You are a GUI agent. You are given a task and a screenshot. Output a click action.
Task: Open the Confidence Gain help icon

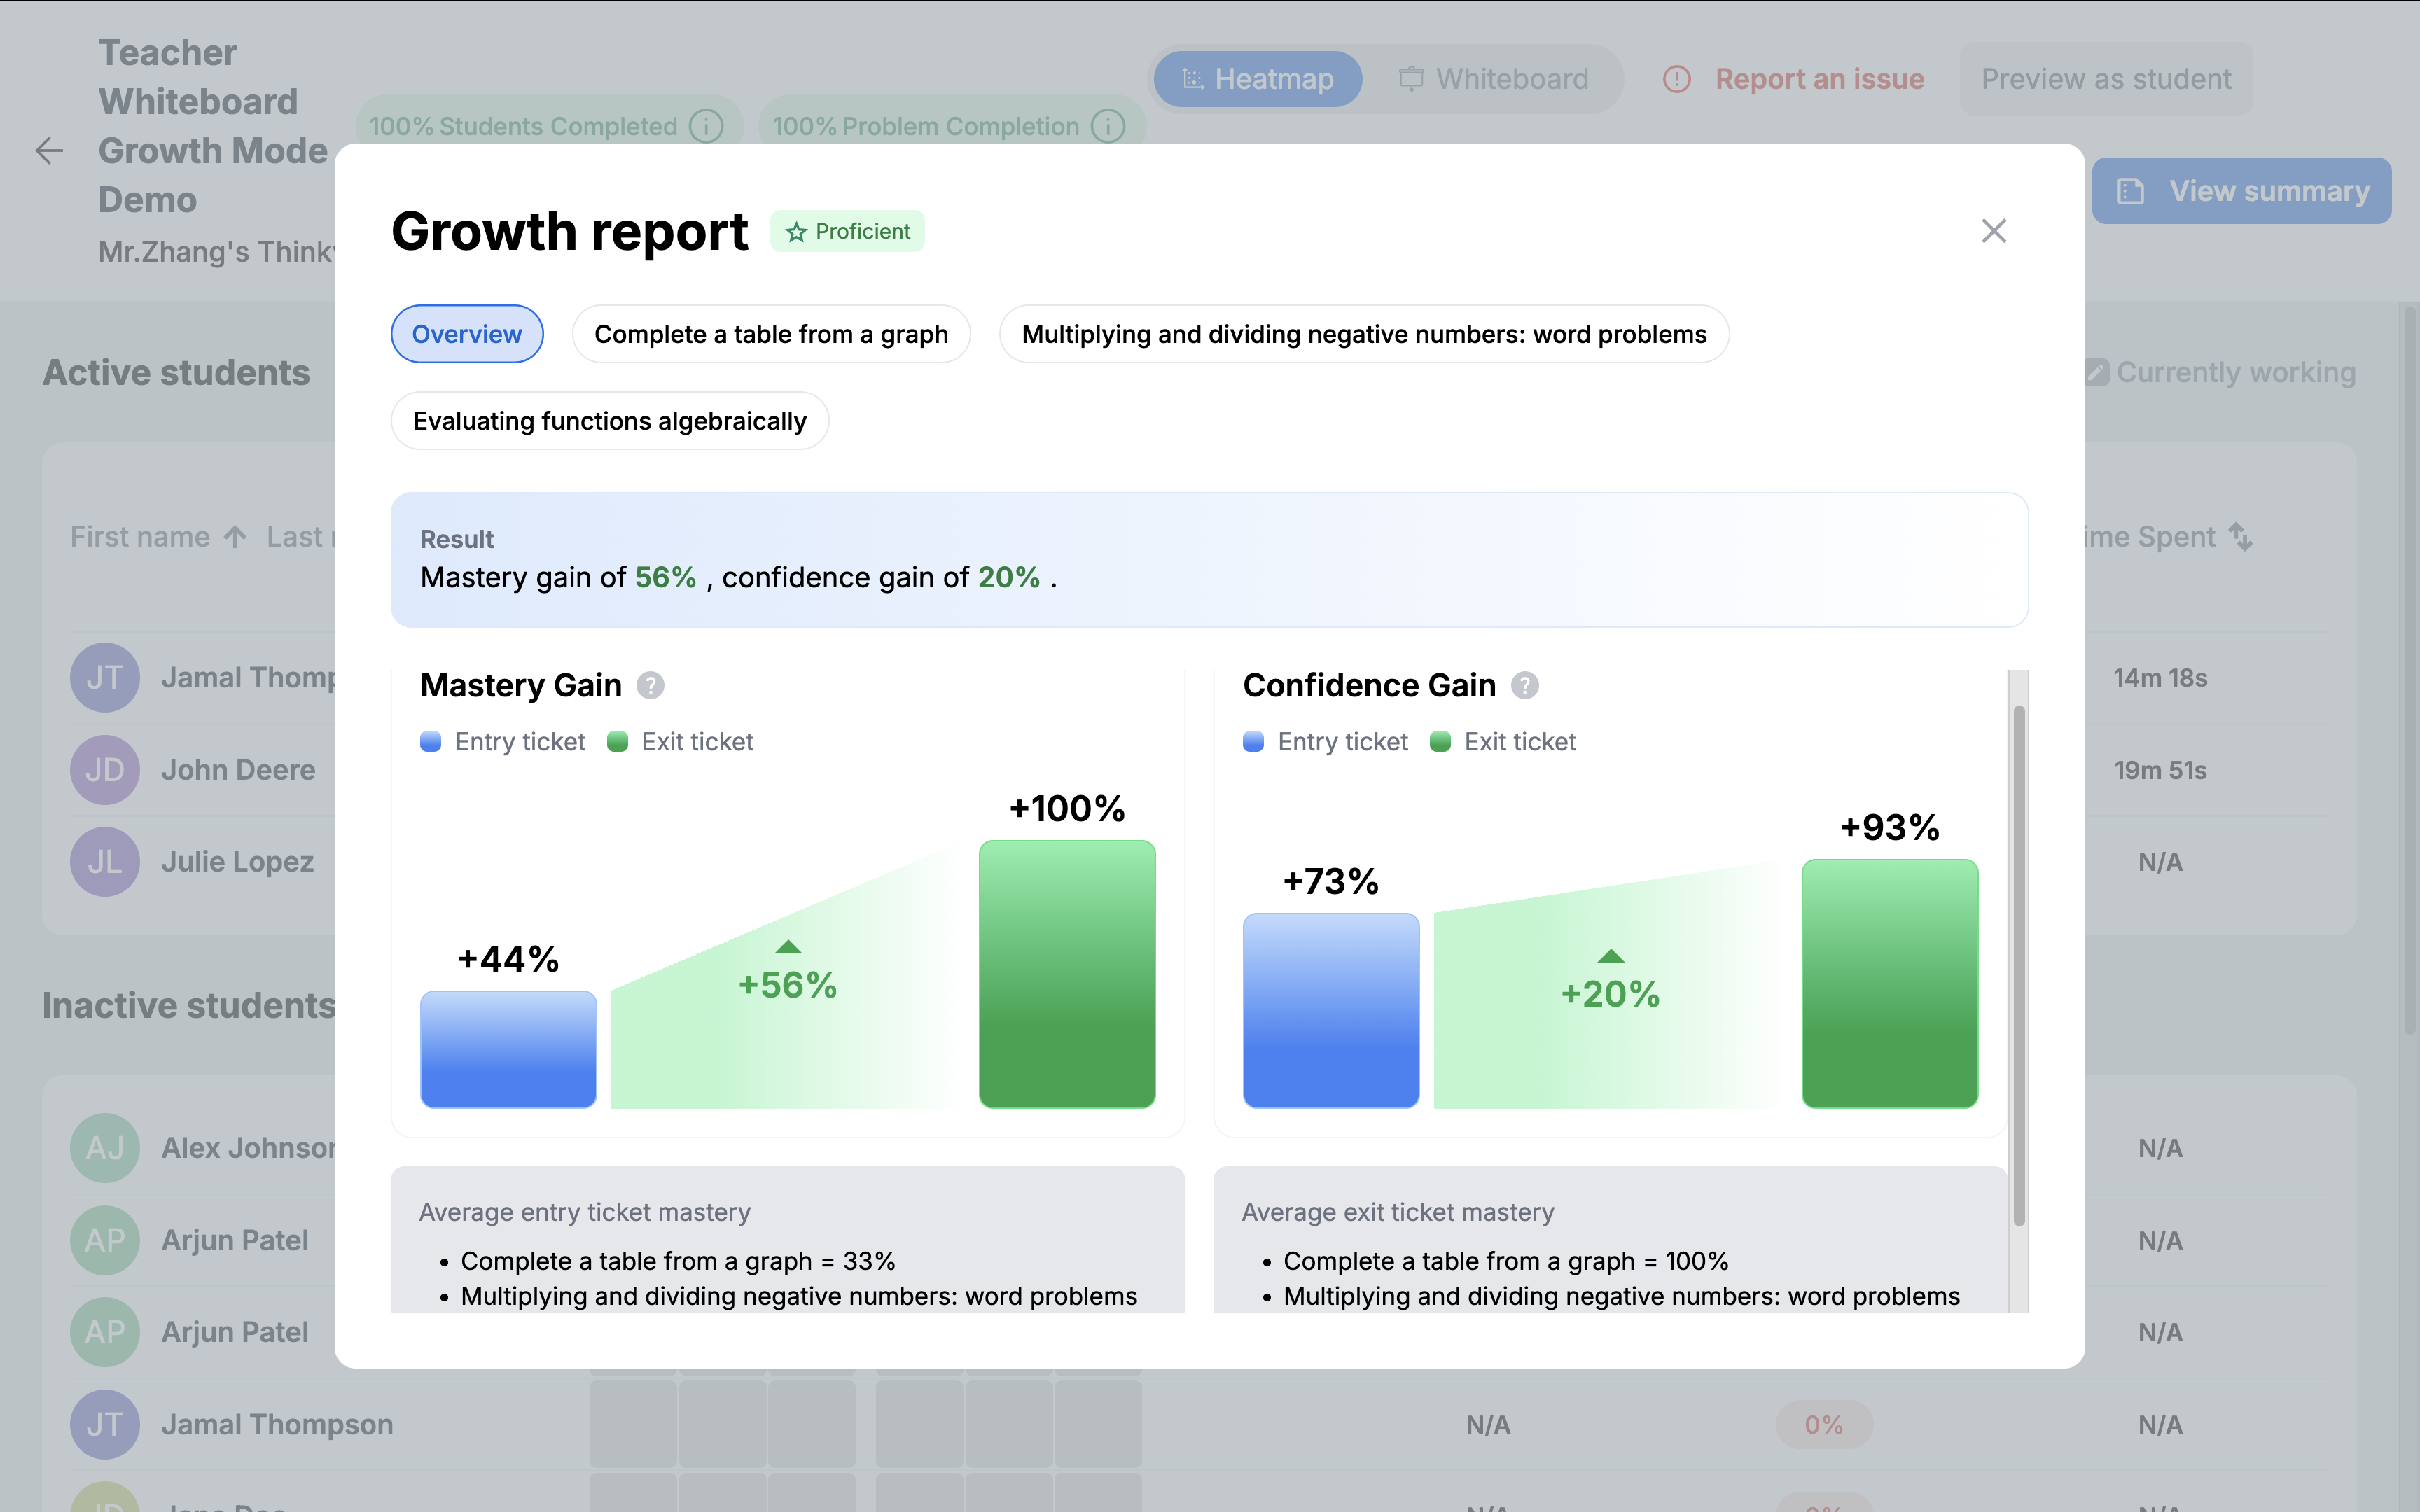1525,685
